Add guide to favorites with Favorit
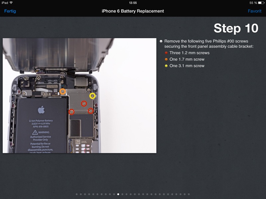Screen dimensions: 266x199 [x=254, y=11]
